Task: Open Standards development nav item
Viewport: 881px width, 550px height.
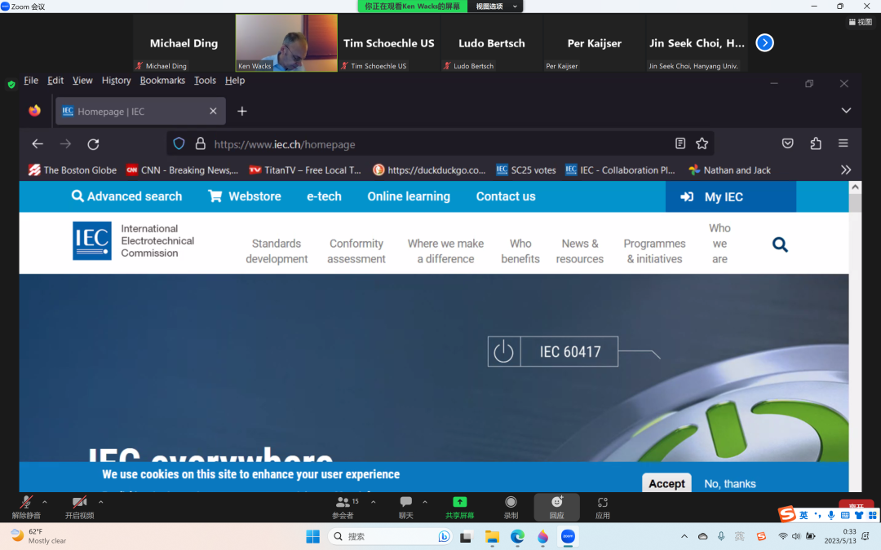Action: (x=277, y=251)
